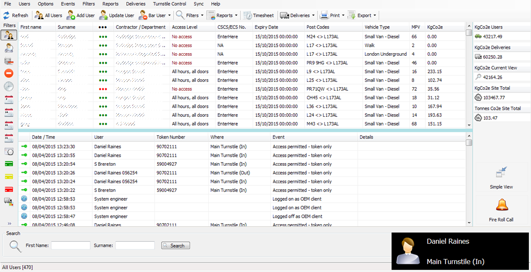
Task: Open the Deliveries toolbar dropdown
Action: coord(315,15)
